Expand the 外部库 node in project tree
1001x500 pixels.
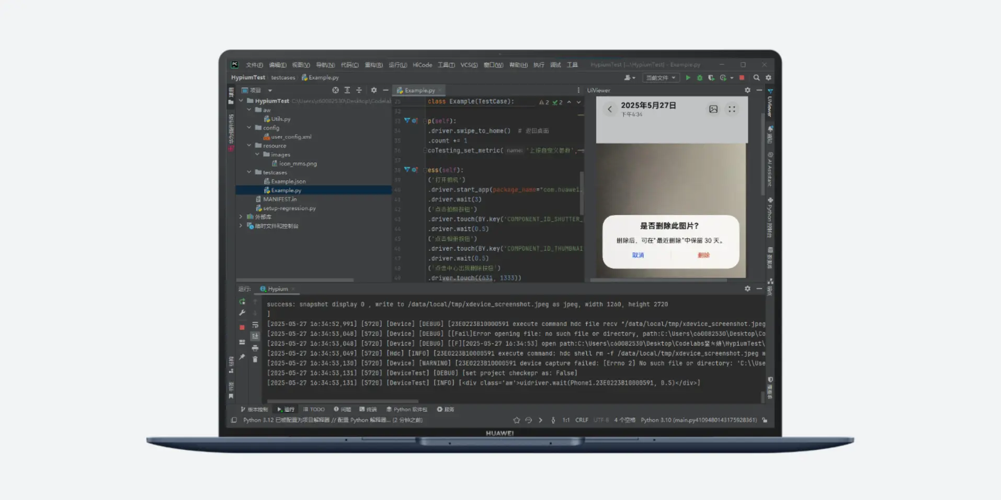point(241,217)
